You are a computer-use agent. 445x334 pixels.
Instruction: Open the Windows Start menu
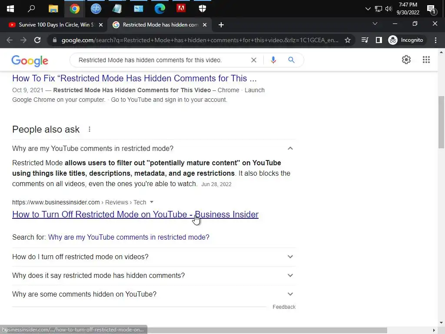(x=10, y=9)
